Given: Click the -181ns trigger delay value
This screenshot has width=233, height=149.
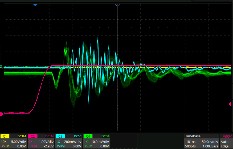Looking at the screenshot, I should coord(190,142).
